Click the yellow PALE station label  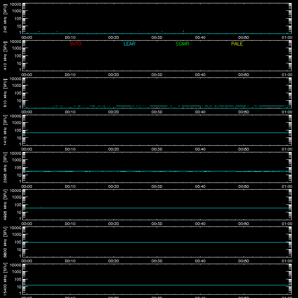(x=237, y=44)
